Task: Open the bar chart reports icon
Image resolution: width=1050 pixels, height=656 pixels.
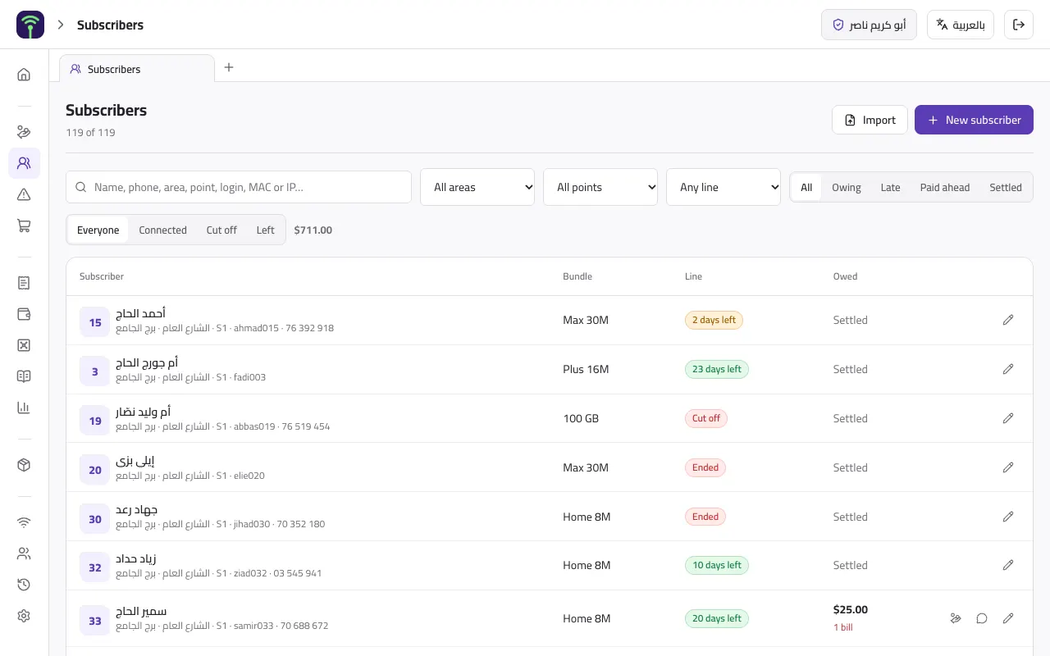Action: coord(24,408)
